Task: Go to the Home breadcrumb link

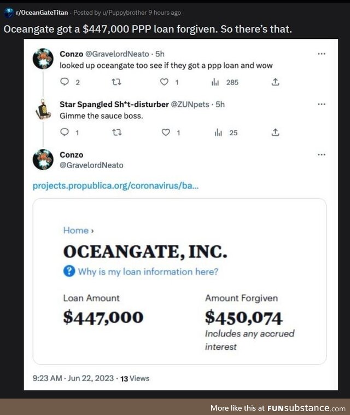Action: click(x=76, y=230)
